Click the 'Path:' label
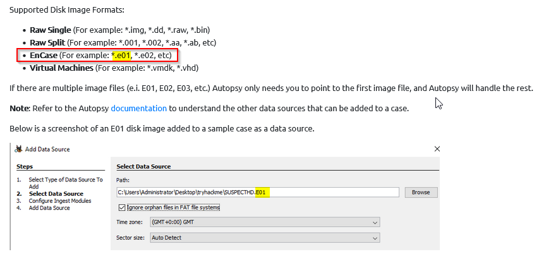 [x=123, y=179]
